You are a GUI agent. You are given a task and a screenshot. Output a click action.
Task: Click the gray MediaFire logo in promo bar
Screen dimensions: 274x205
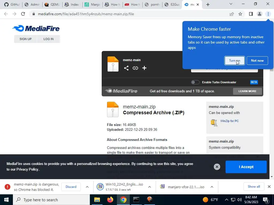click(121, 91)
